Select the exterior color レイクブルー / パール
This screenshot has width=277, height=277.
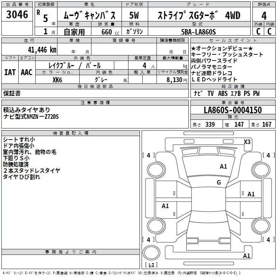point(74,65)
